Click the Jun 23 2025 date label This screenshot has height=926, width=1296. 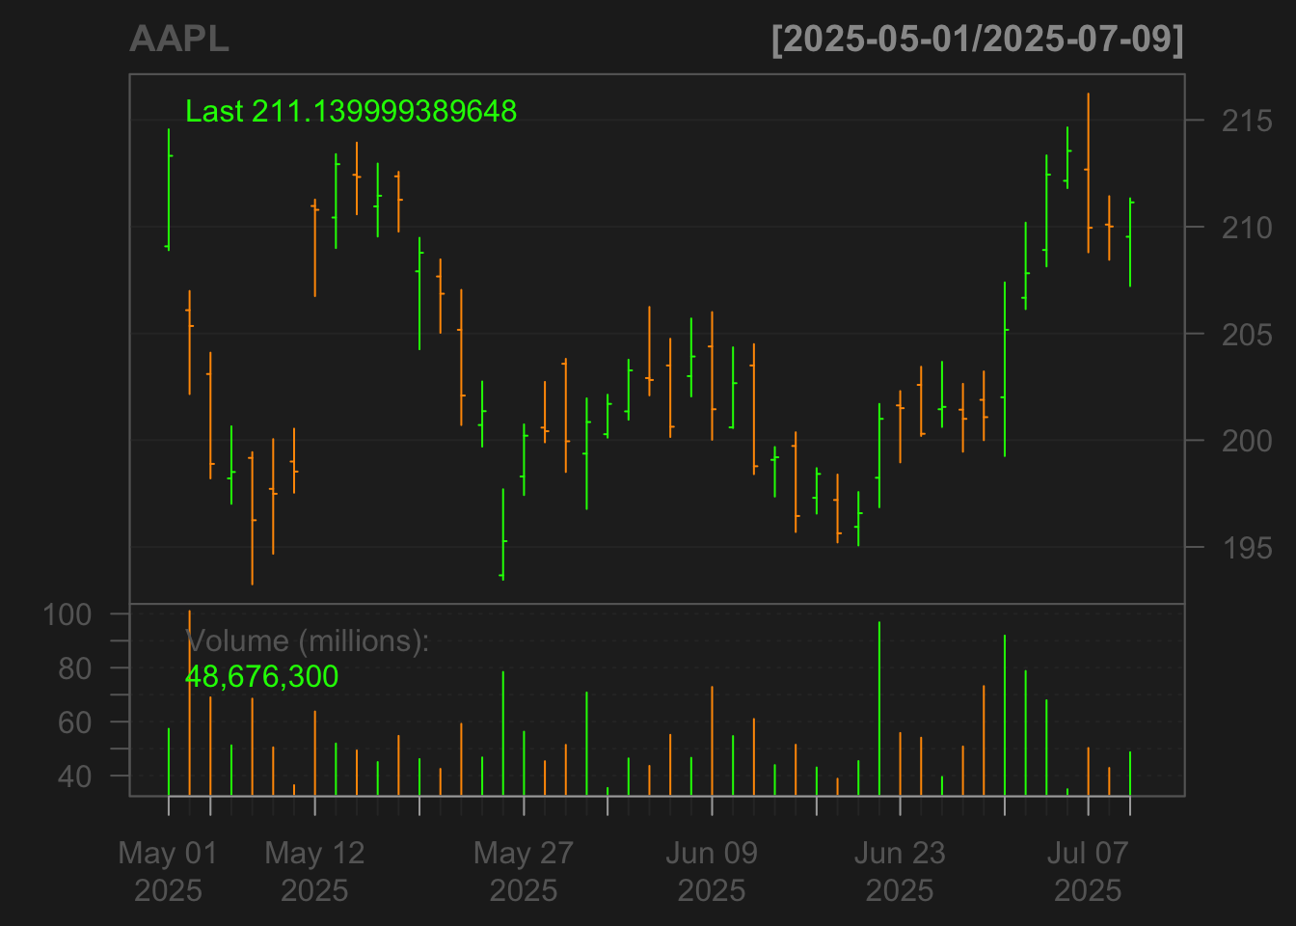coord(900,871)
